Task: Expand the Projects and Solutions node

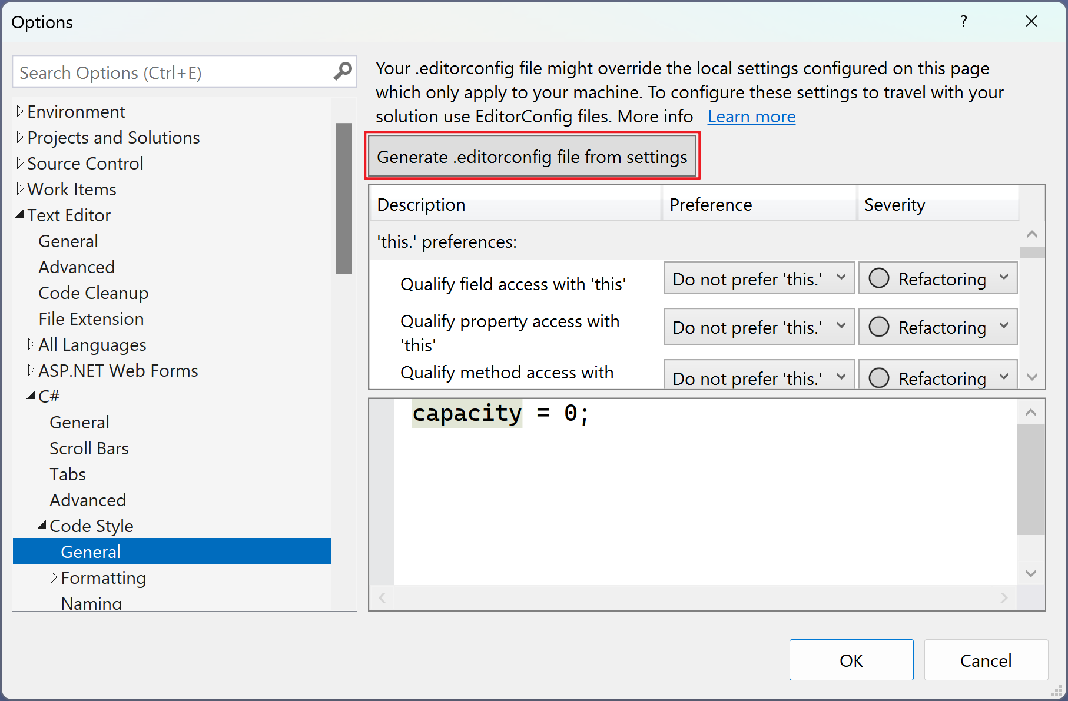Action: tap(19, 137)
